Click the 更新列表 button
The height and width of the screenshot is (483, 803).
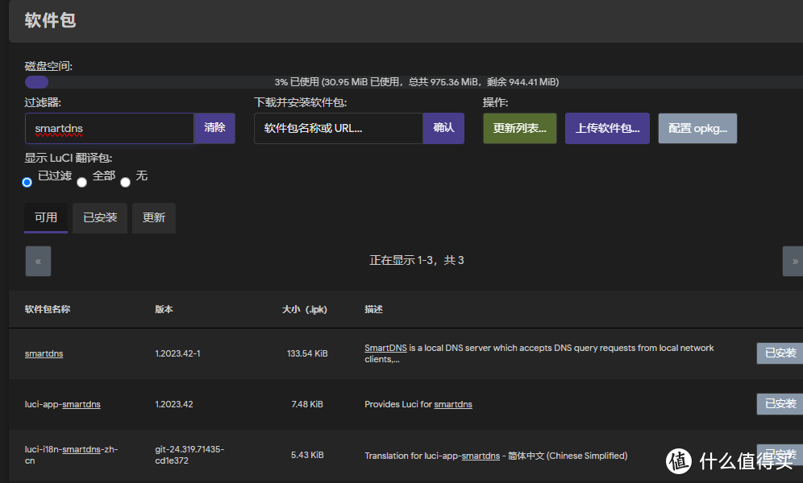(x=519, y=128)
